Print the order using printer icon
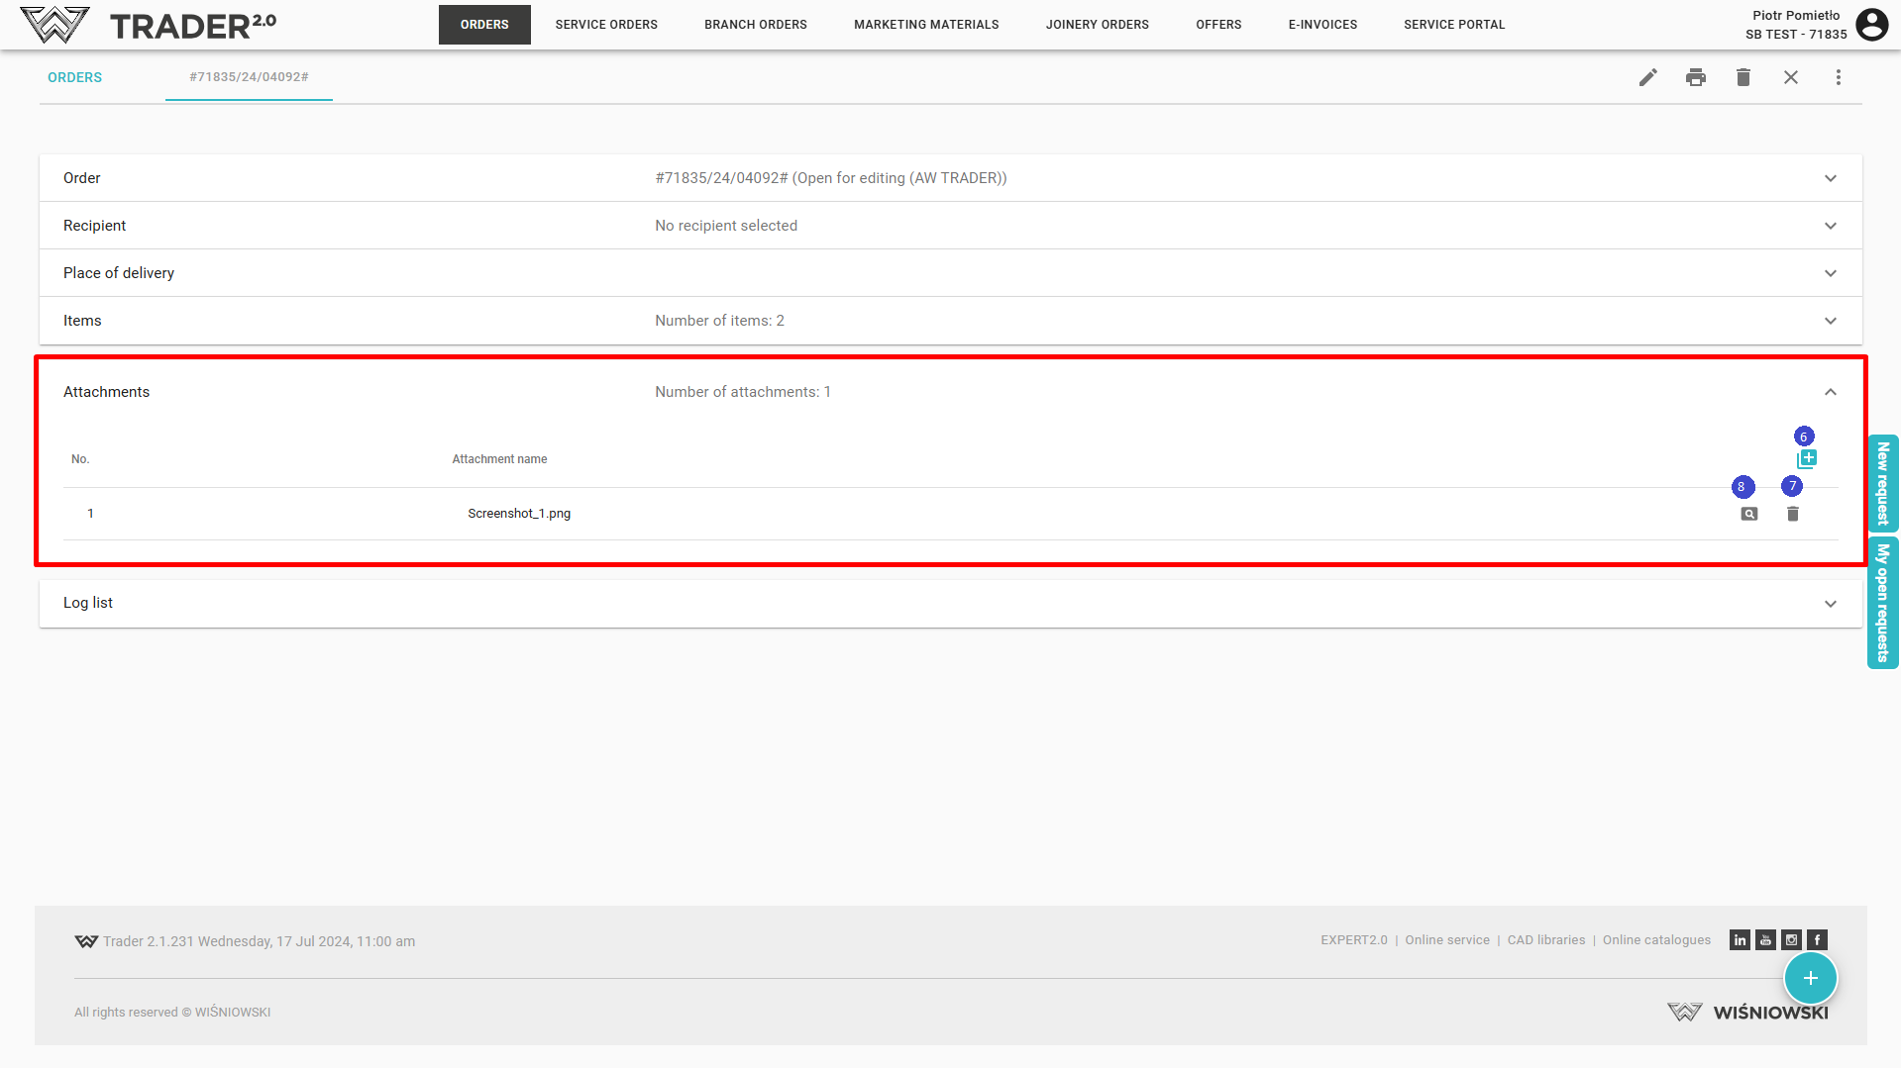Image resolution: width=1901 pixels, height=1068 pixels. pyautogui.click(x=1695, y=77)
